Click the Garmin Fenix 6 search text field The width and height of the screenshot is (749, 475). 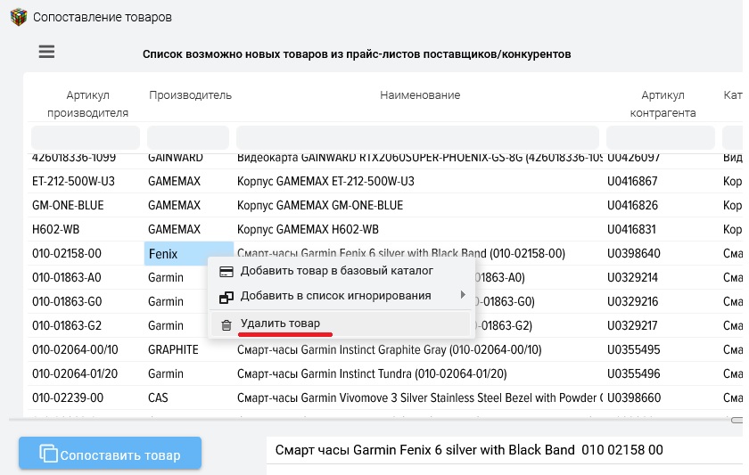506,450
